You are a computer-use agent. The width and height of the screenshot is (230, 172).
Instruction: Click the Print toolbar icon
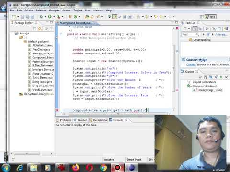coord(33,17)
